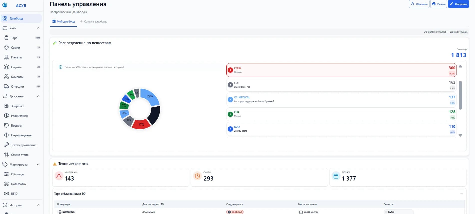Select the Перемещение move icon
Viewport: 475px width, 214px height.
(6, 135)
